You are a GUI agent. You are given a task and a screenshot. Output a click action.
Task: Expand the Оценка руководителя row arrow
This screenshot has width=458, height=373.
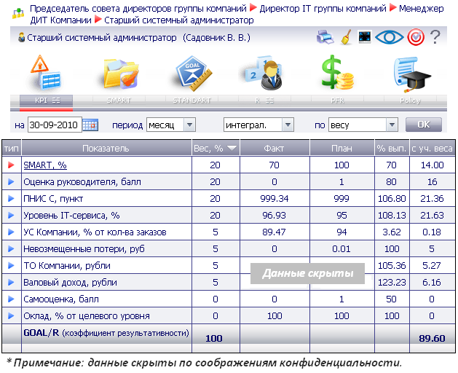(11, 182)
